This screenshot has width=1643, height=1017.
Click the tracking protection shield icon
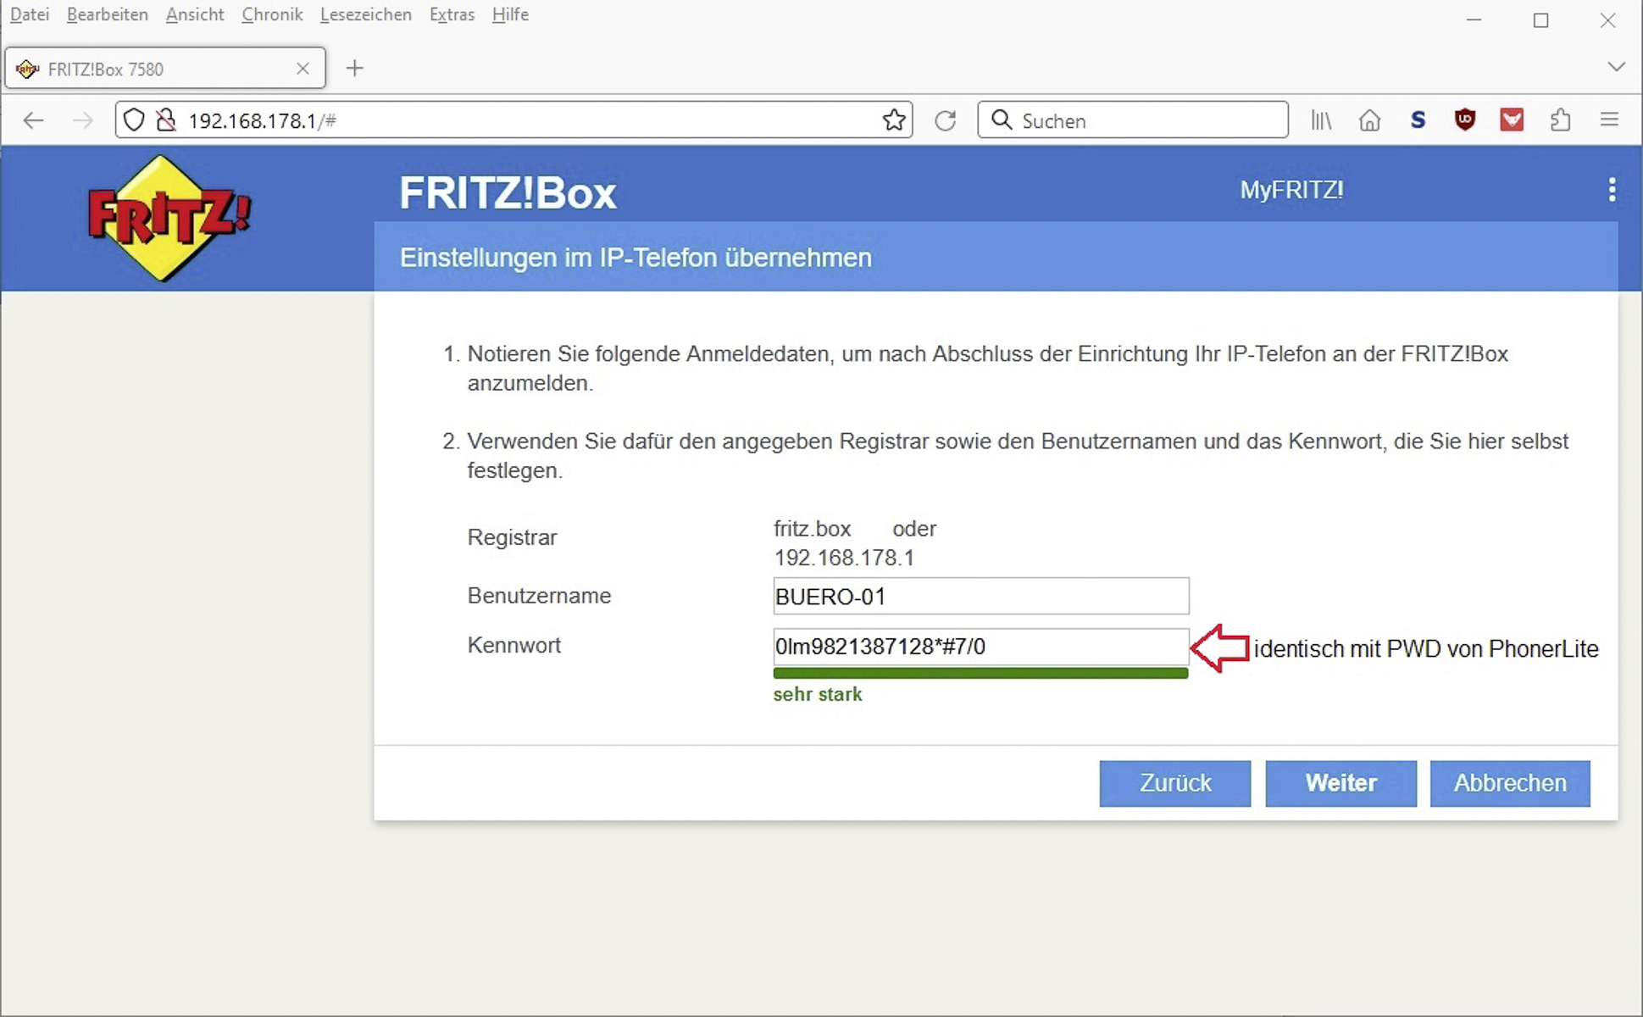point(134,120)
